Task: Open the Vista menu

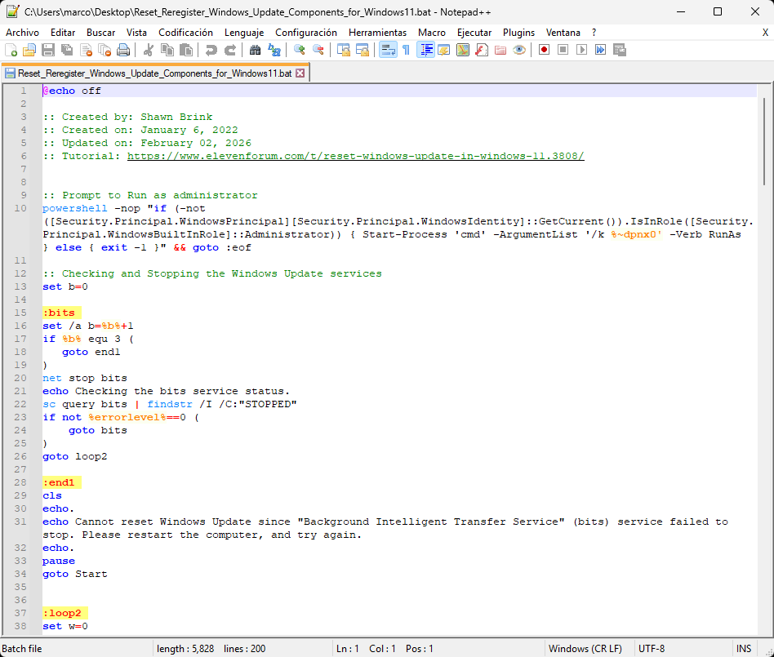Action: (136, 33)
